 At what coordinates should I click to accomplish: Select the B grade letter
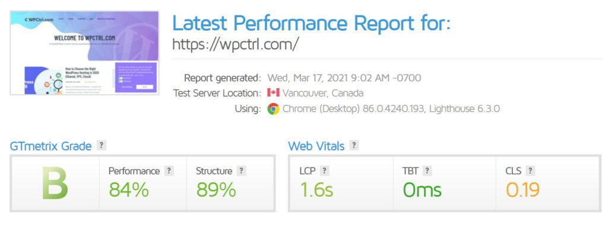(55, 183)
